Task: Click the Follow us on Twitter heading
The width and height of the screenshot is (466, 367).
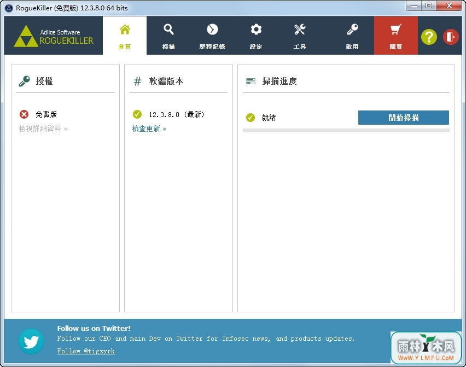Action: (94, 328)
